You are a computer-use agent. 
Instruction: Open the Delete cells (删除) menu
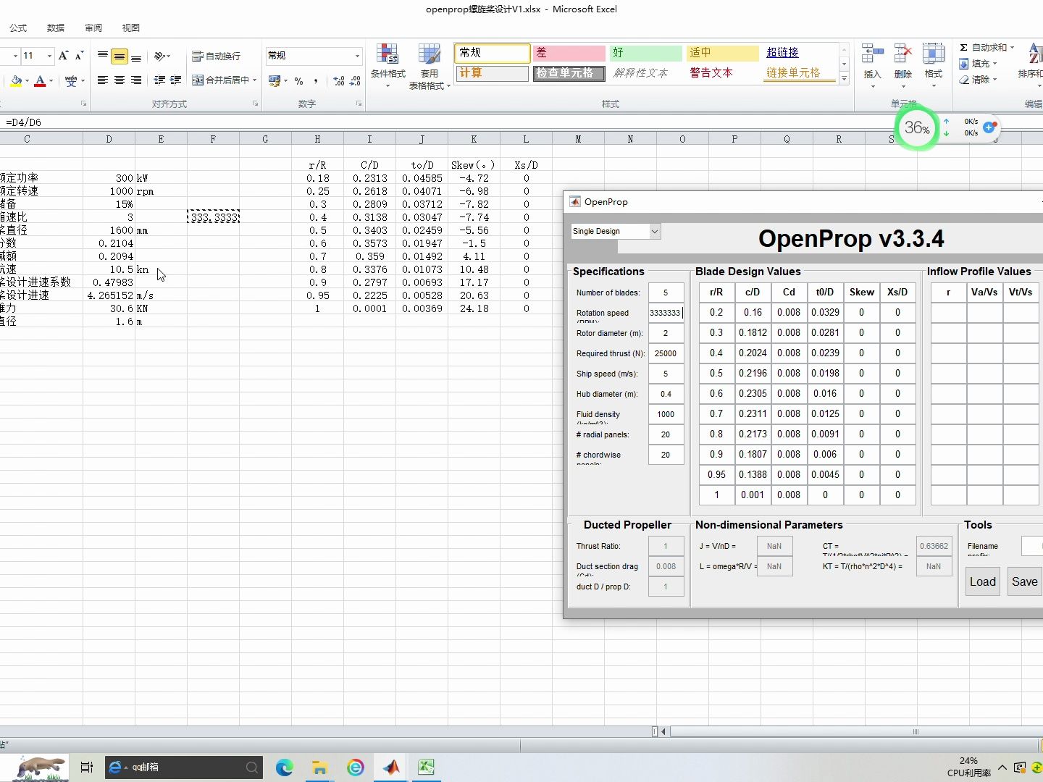(x=902, y=66)
